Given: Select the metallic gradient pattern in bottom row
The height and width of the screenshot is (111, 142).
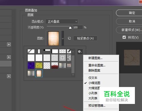Looking at the screenshot, I should pos(31,73).
